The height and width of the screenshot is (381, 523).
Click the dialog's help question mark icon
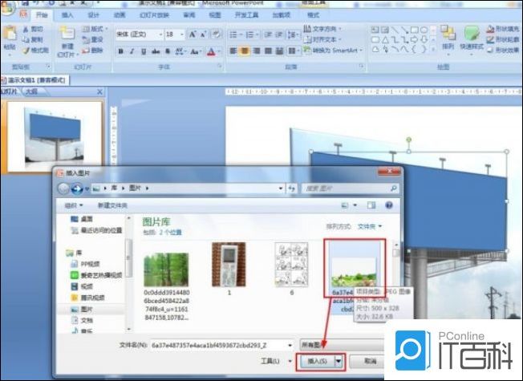tap(389, 205)
